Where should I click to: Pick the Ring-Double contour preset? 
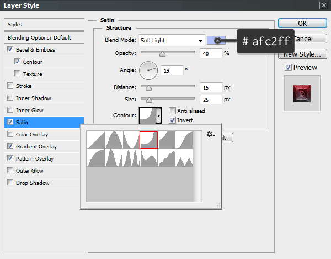(131, 157)
